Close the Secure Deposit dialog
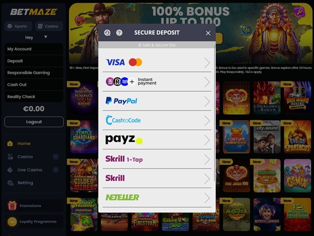The width and height of the screenshot is (314, 236). tap(208, 33)
